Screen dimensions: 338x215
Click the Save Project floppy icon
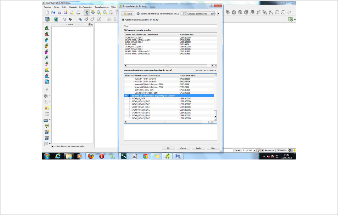60,12
